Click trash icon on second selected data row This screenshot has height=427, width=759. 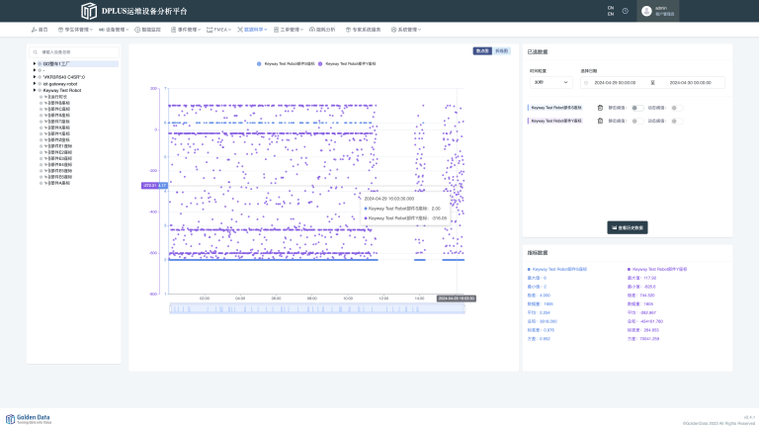click(x=600, y=121)
